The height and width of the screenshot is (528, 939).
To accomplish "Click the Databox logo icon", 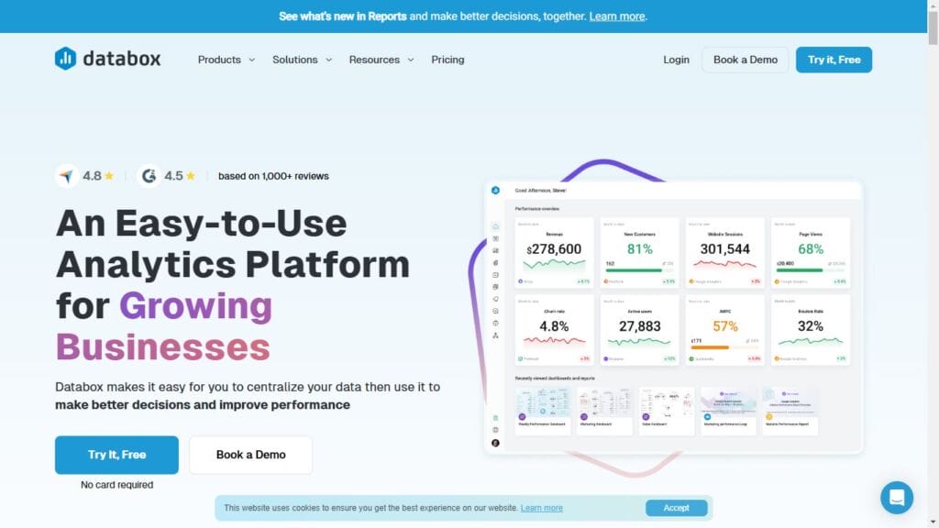I will tap(65, 59).
